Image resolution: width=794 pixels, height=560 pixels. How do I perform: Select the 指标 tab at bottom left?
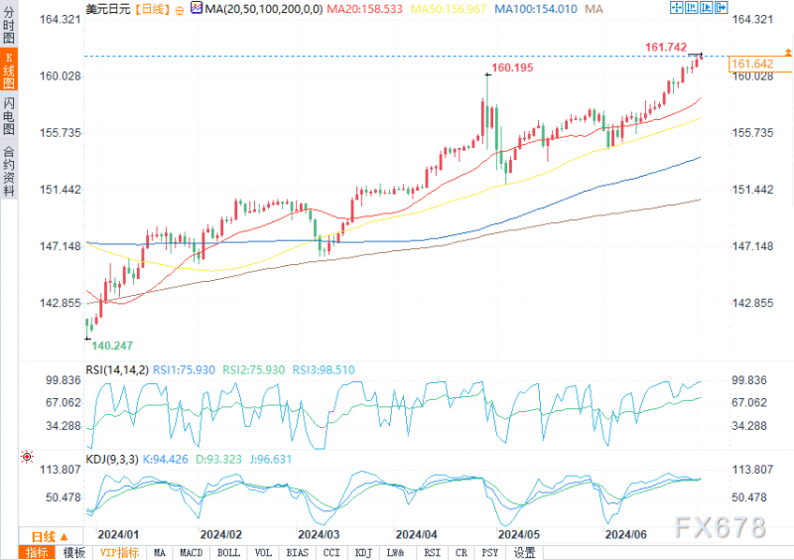[37, 552]
